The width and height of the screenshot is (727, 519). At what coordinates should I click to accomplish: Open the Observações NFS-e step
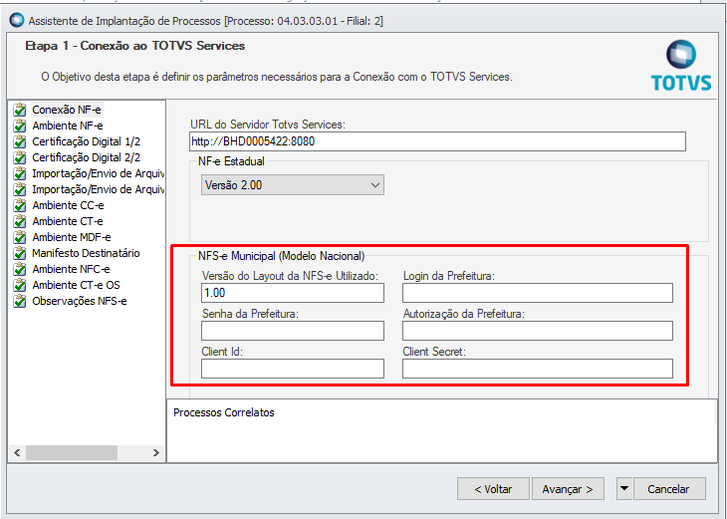(x=80, y=301)
